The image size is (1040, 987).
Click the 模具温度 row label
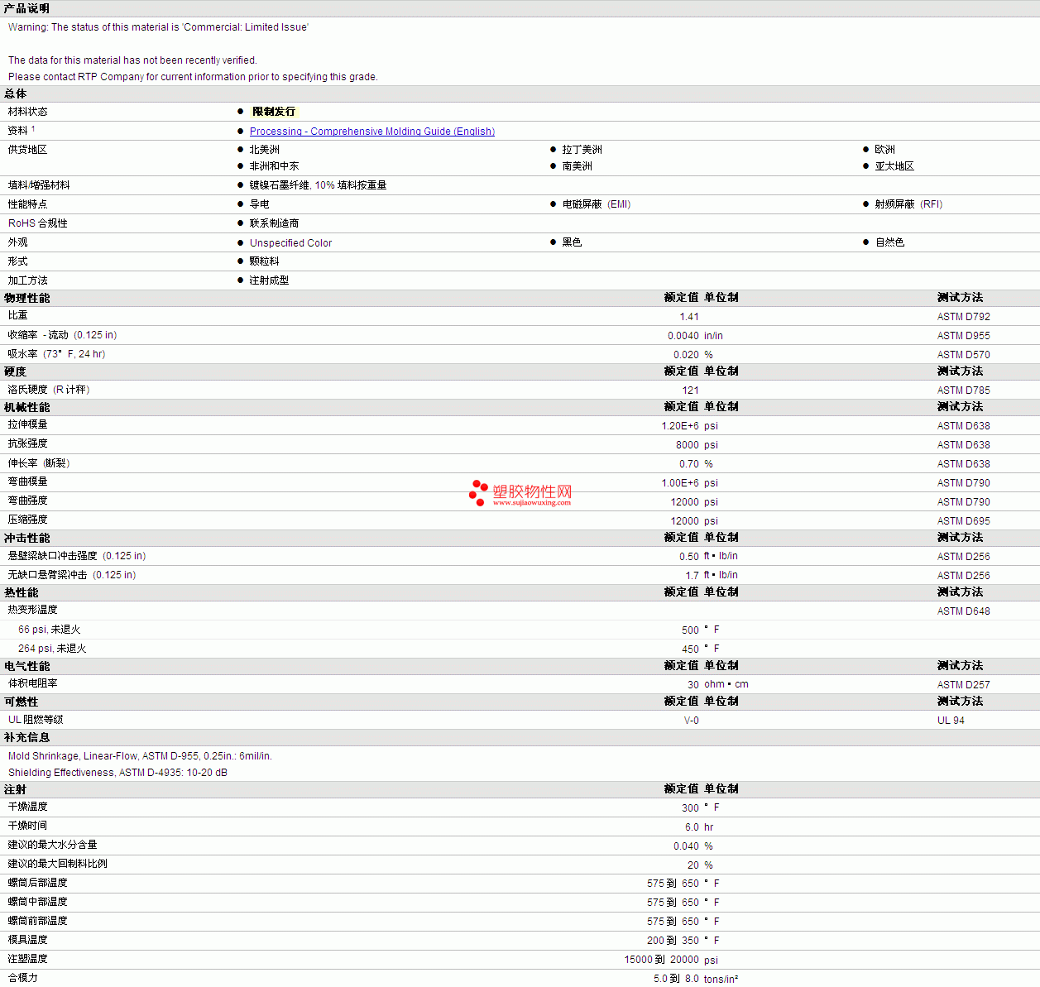tap(28, 940)
